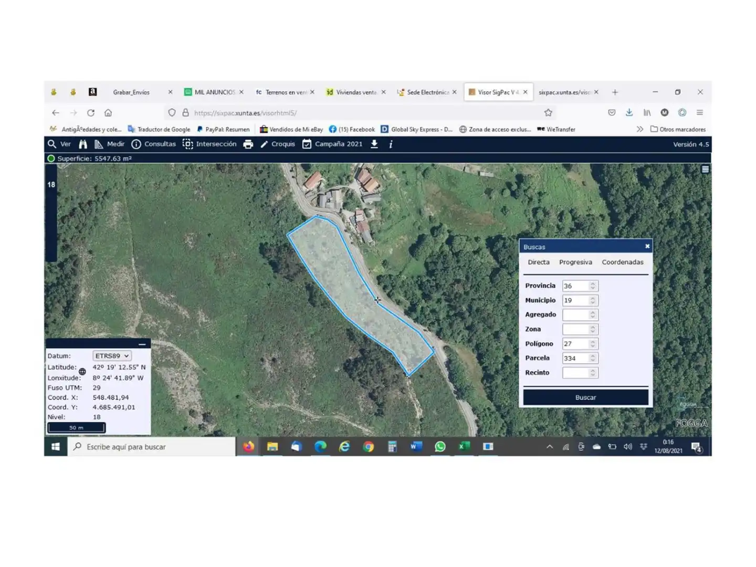Click the download icon in SigPac toolbar
The height and width of the screenshot is (567, 756).
tap(374, 144)
